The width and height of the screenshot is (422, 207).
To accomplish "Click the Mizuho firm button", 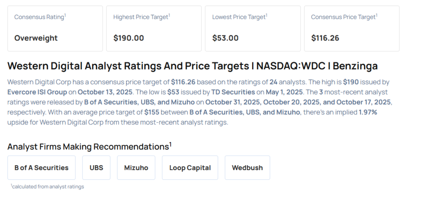I will [136, 168].
